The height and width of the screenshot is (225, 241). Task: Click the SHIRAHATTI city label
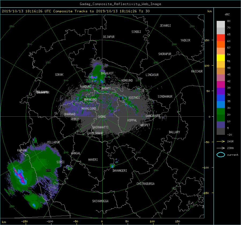point(100,127)
